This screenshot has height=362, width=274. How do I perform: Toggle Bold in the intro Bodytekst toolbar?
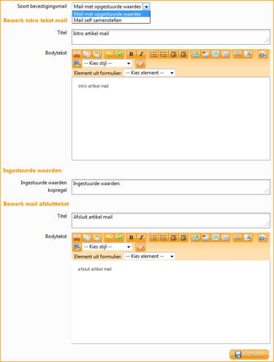pyautogui.click(x=131, y=55)
